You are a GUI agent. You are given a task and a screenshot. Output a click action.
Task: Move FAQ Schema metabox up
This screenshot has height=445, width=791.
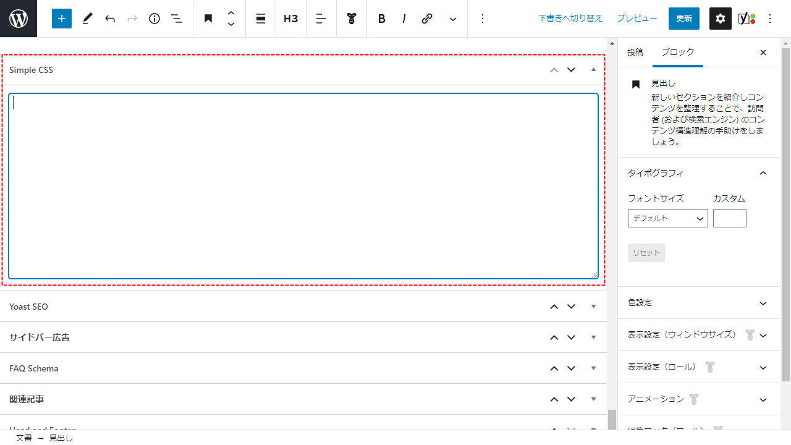[554, 368]
